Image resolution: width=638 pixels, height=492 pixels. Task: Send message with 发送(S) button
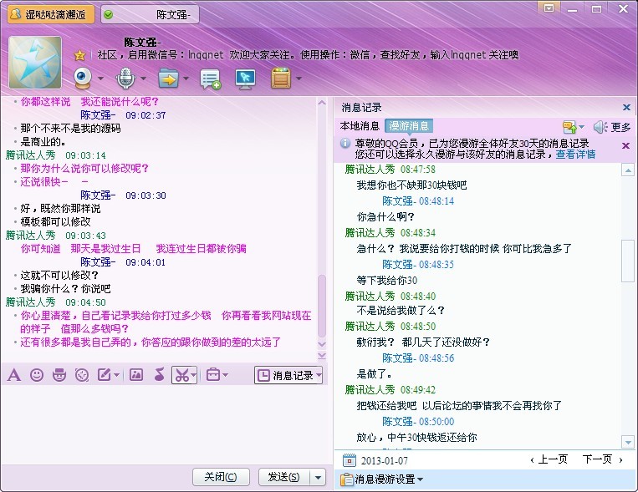point(284,477)
